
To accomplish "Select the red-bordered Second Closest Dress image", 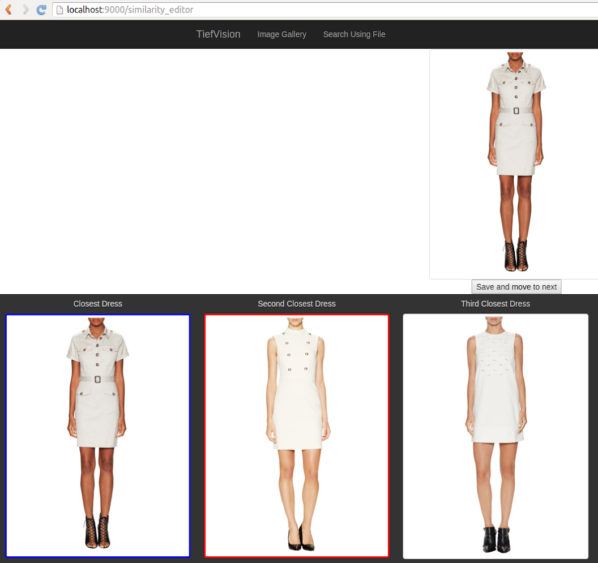I will [x=296, y=436].
